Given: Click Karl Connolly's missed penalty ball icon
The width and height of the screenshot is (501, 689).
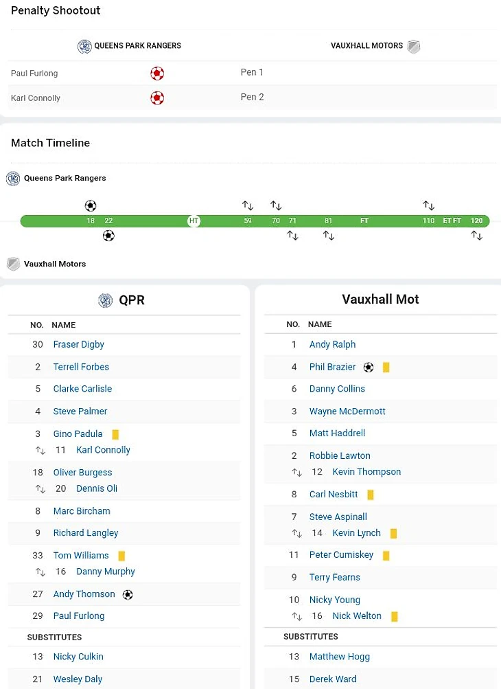Looking at the screenshot, I should tap(157, 98).
